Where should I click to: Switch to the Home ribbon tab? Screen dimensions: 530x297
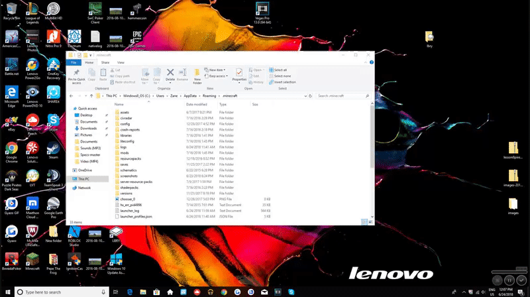point(89,62)
